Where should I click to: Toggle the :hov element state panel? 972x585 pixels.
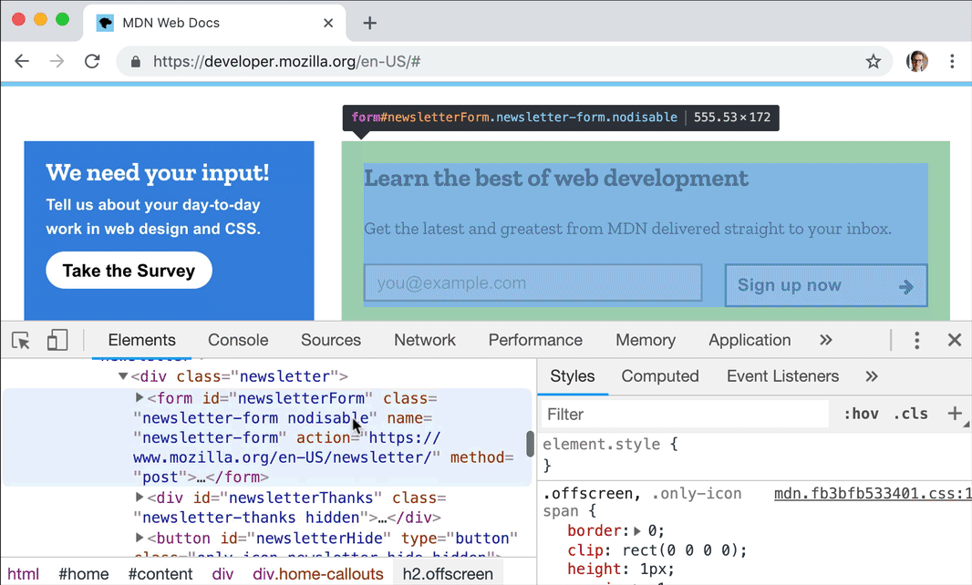tap(861, 414)
